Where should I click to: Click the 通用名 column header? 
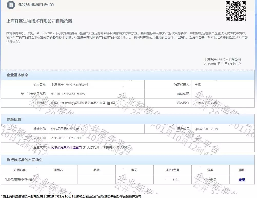58,170
